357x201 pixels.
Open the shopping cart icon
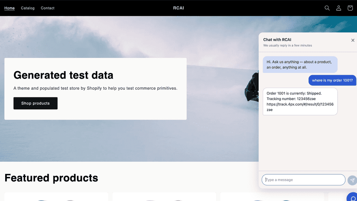tap(350, 8)
